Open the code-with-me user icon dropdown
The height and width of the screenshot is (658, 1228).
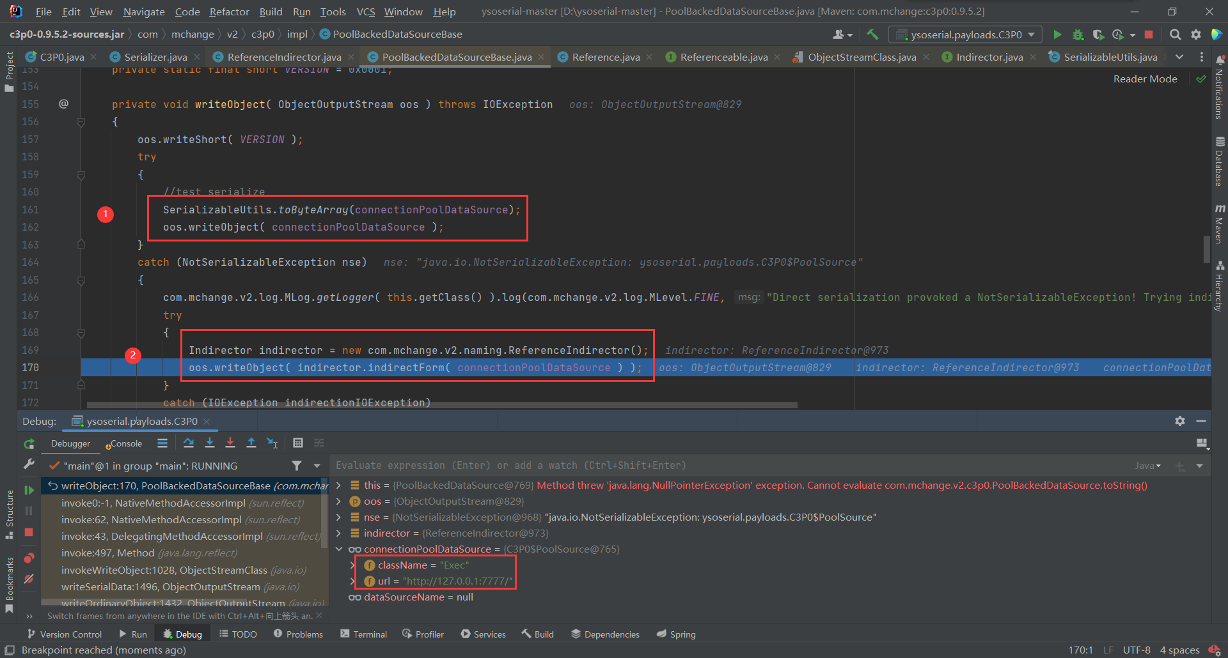click(843, 34)
